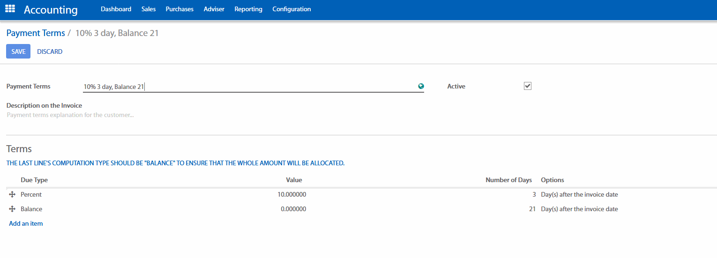
Task: Open the Sales menu
Action: [x=148, y=9]
